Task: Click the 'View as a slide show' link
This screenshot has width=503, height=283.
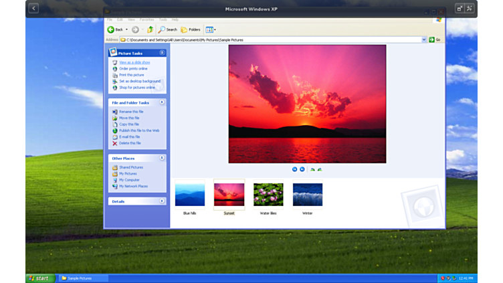Action: tap(134, 62)
